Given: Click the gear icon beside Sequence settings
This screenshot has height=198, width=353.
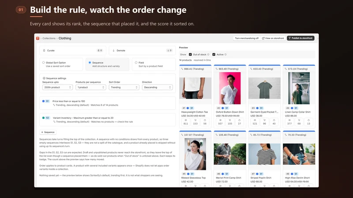Looking at the screenshot, I should point(44,78).
